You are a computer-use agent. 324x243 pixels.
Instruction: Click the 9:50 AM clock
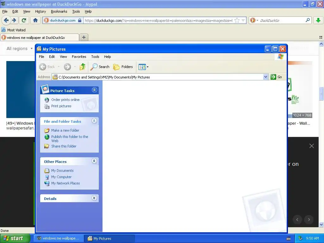pyautogui.click(x=312, y=238)
